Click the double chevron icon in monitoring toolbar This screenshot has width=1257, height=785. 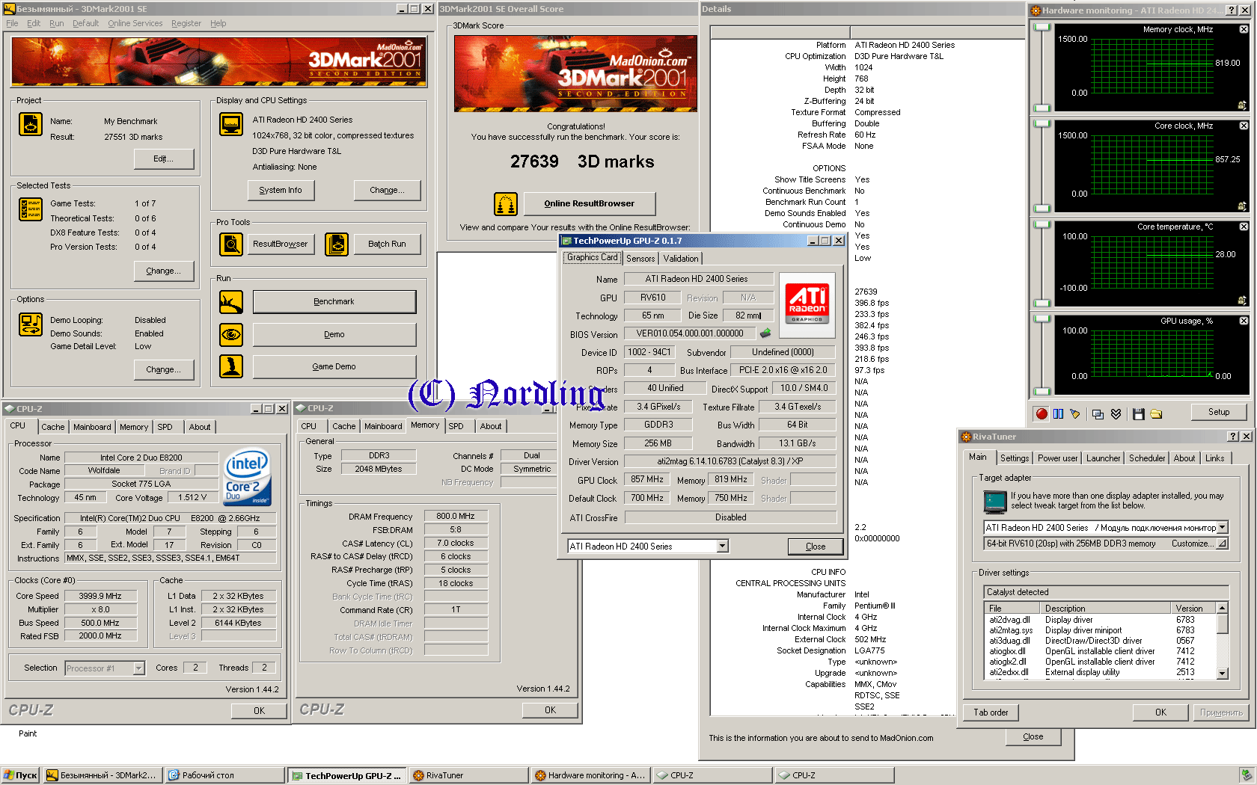coord(1116,413)
